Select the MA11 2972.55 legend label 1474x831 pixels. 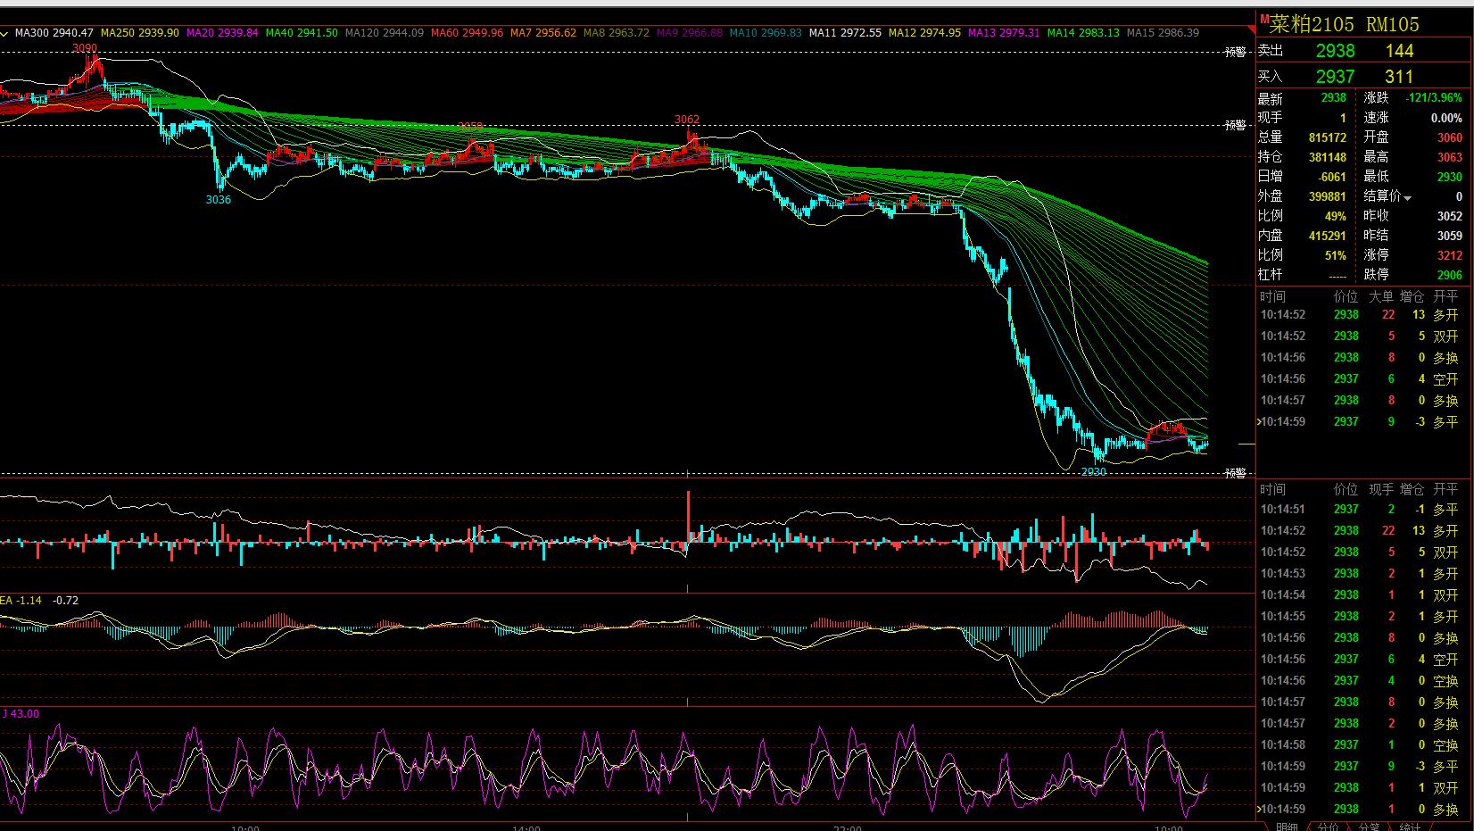845,33
